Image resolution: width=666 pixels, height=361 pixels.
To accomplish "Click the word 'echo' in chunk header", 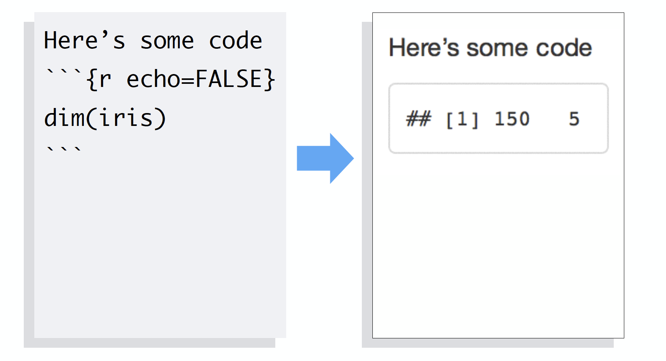I will (153, 80).
